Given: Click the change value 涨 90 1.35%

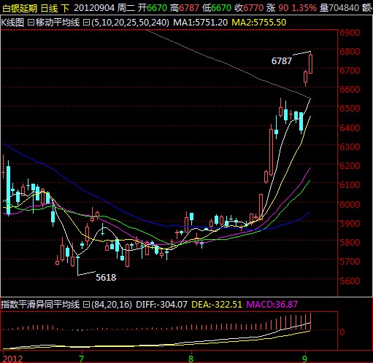Looking at the screenshot, I should coord(291,8).
